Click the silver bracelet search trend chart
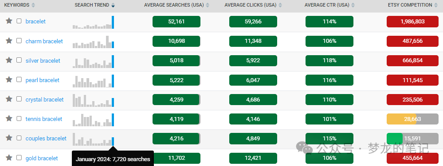443x166 pixels. 93,62
